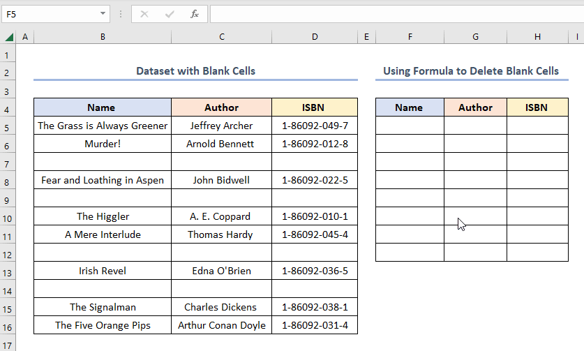Image resolution: width=584 pixels, height=351 pixels.
Task: Select empty cell F5 under Name
Action: pyautogui.click(x=410, y=126)
